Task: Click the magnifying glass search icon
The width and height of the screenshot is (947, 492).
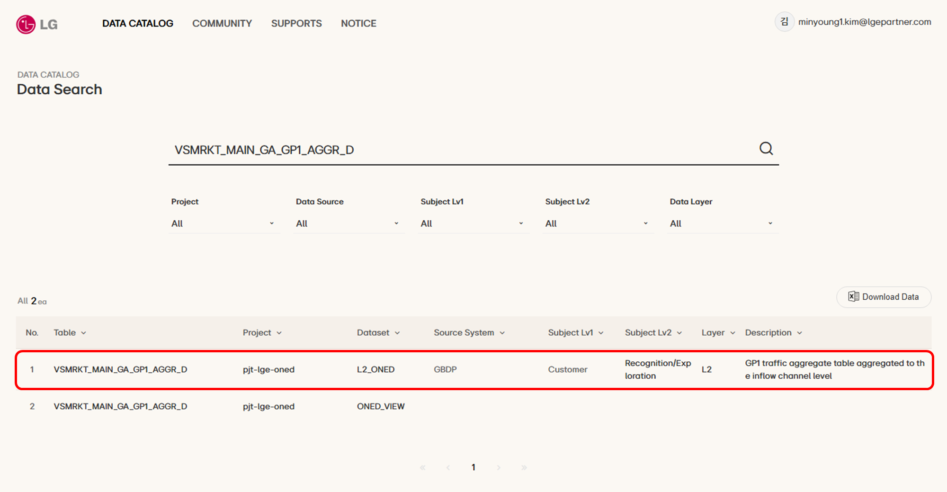Action: (766, 149)
